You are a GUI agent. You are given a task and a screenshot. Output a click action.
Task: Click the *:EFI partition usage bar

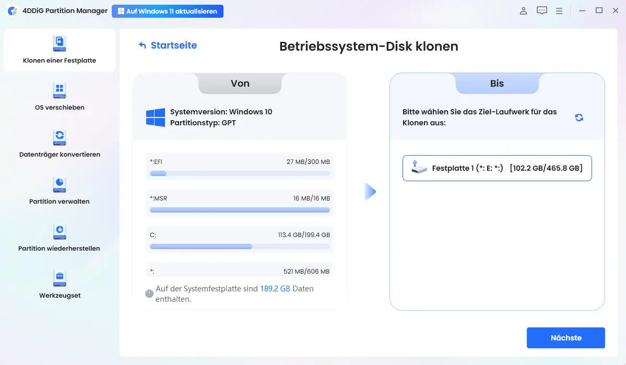[x=240, y=173]
